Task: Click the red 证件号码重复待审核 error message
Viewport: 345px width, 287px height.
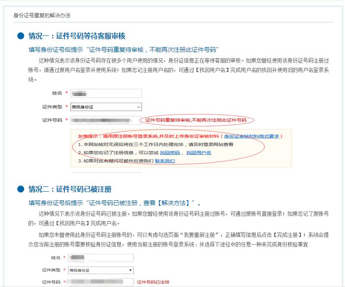Action: (196, 120)
